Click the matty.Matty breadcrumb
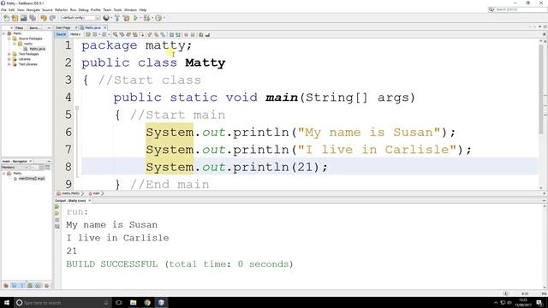The image size is (548, 308). [70, 193]
